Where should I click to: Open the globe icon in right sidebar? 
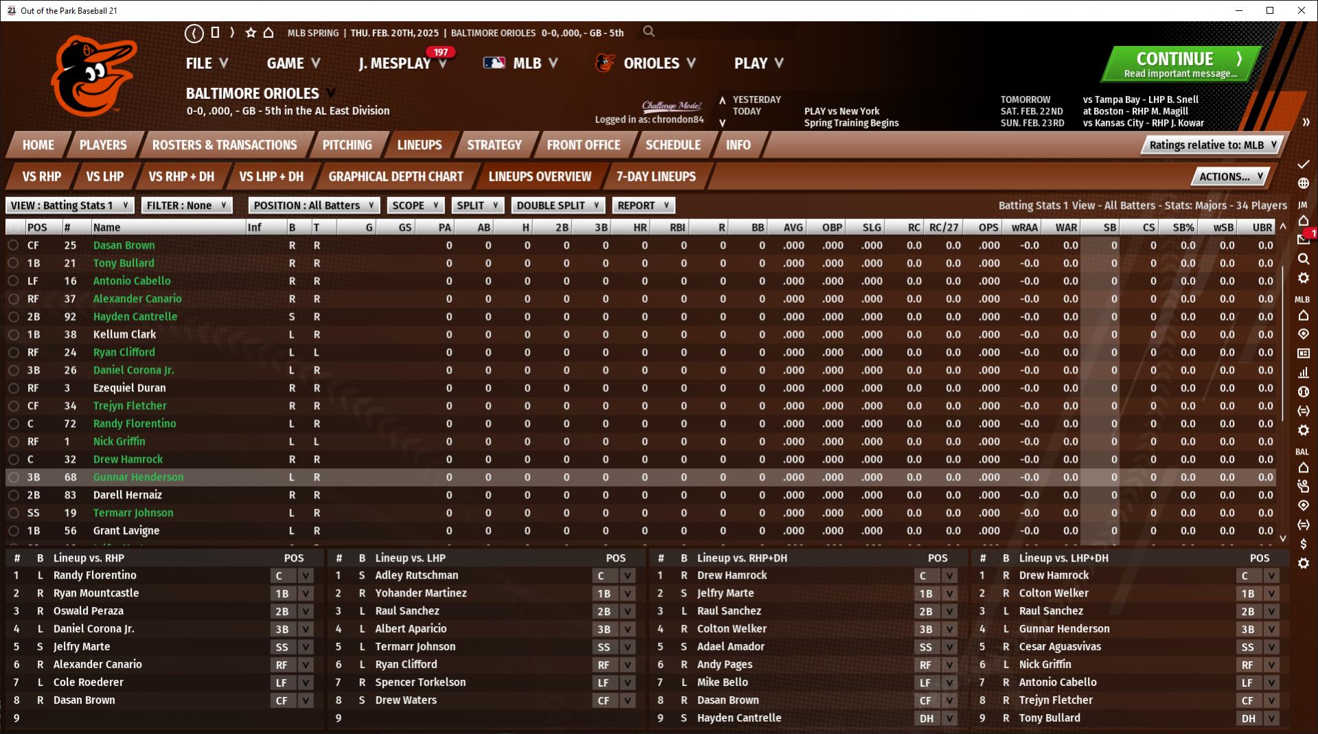(x=1303, y=183)
